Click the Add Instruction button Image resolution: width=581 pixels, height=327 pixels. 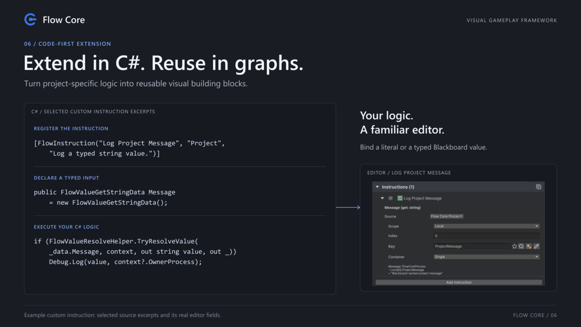[459, 282]
